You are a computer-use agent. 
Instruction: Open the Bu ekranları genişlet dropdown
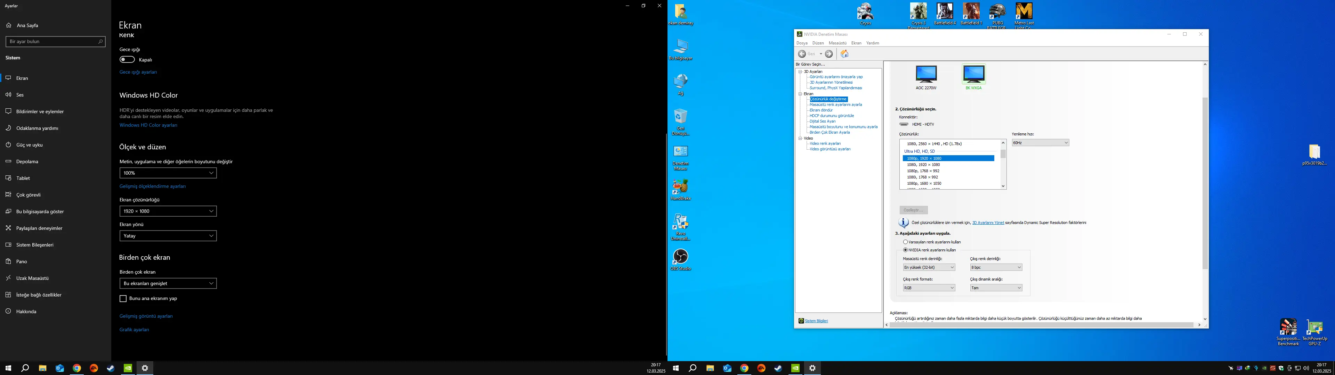[x=168, y=283]
